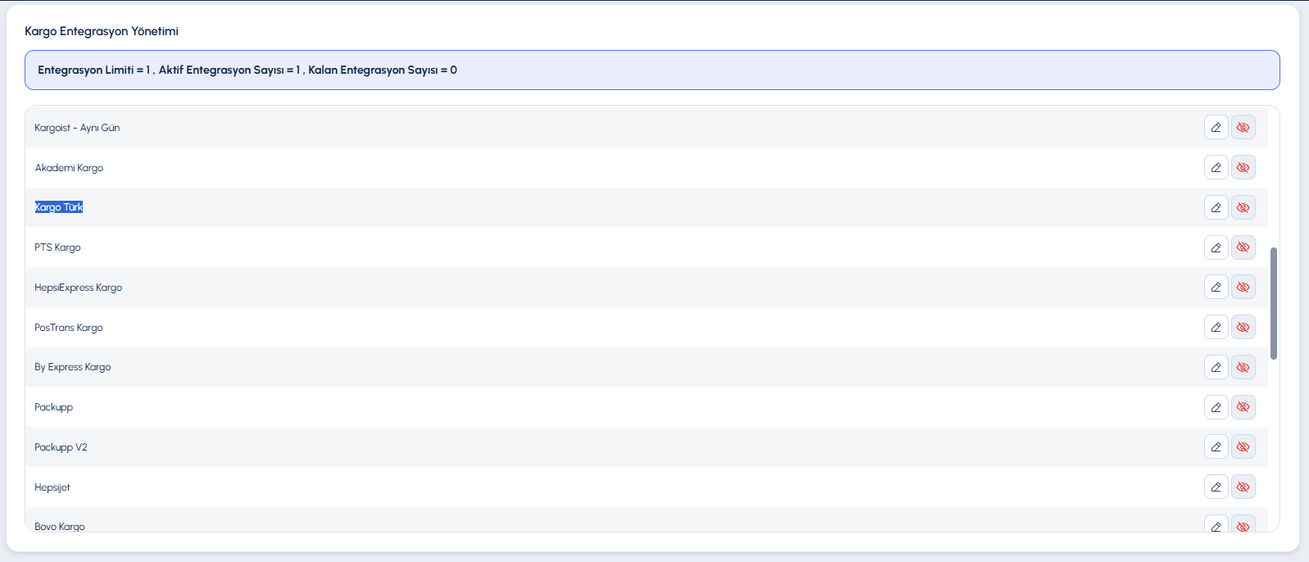This screenshot has width=1309, height=562.
Task: Click the 'Kargo Entegrasyon Yönetimi' heading
Action: pos(102,31)
